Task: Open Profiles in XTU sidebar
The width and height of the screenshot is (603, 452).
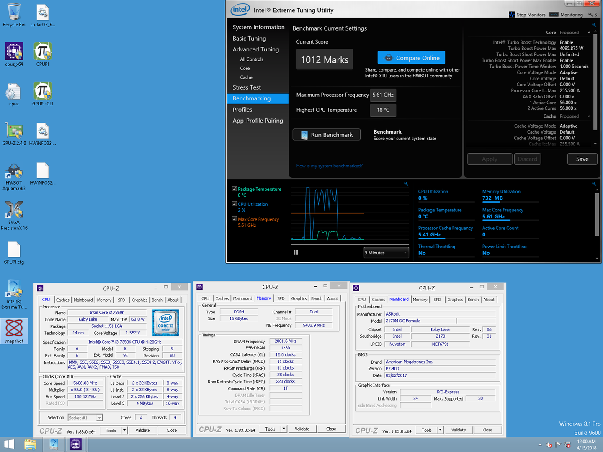Action: [242, 110]
